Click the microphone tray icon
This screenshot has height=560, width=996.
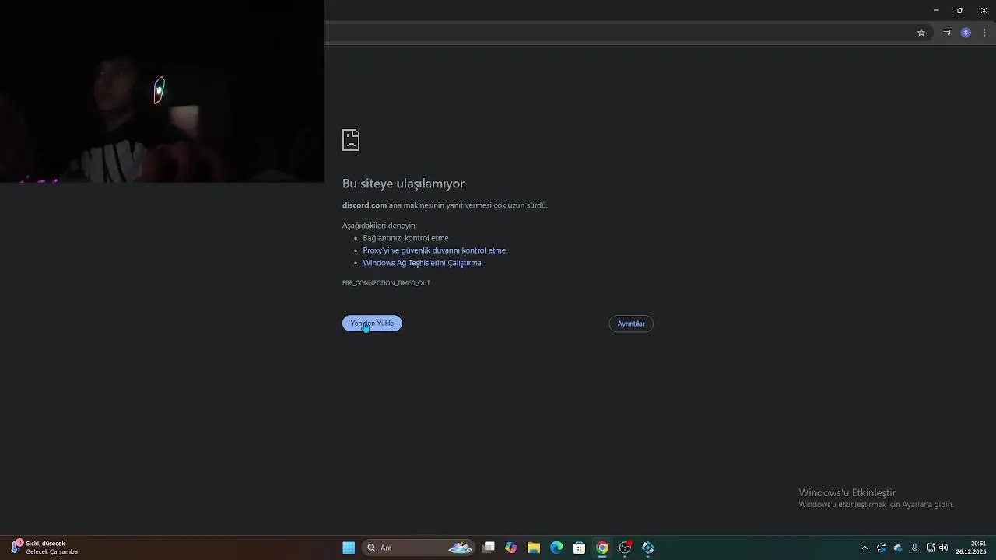914,548
